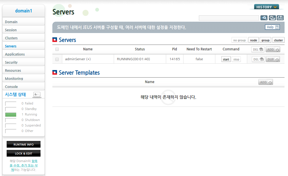Click the search magnifier icon
Viewport: 288px width, 176px height.
click(x=264, y=18)
